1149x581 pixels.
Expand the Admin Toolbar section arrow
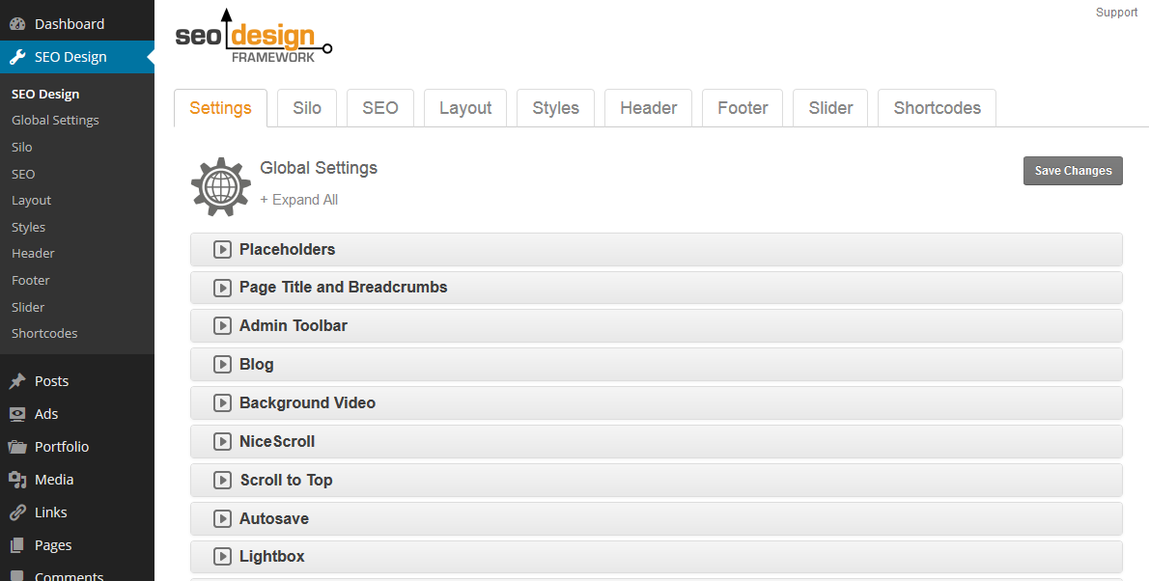point(222,326)
